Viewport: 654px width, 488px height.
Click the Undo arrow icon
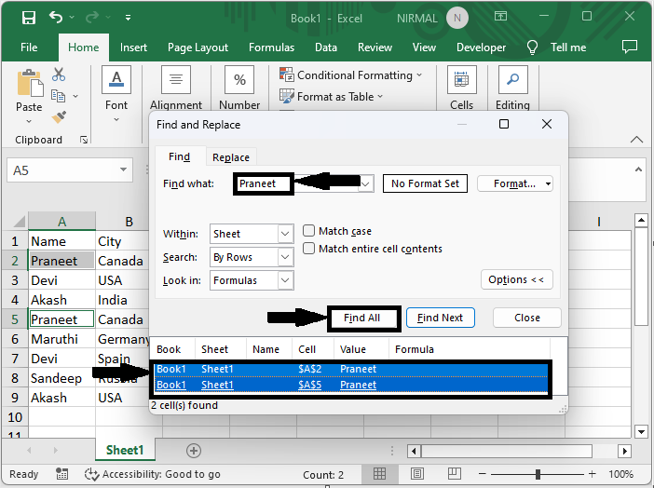click(x=56, y=17)
